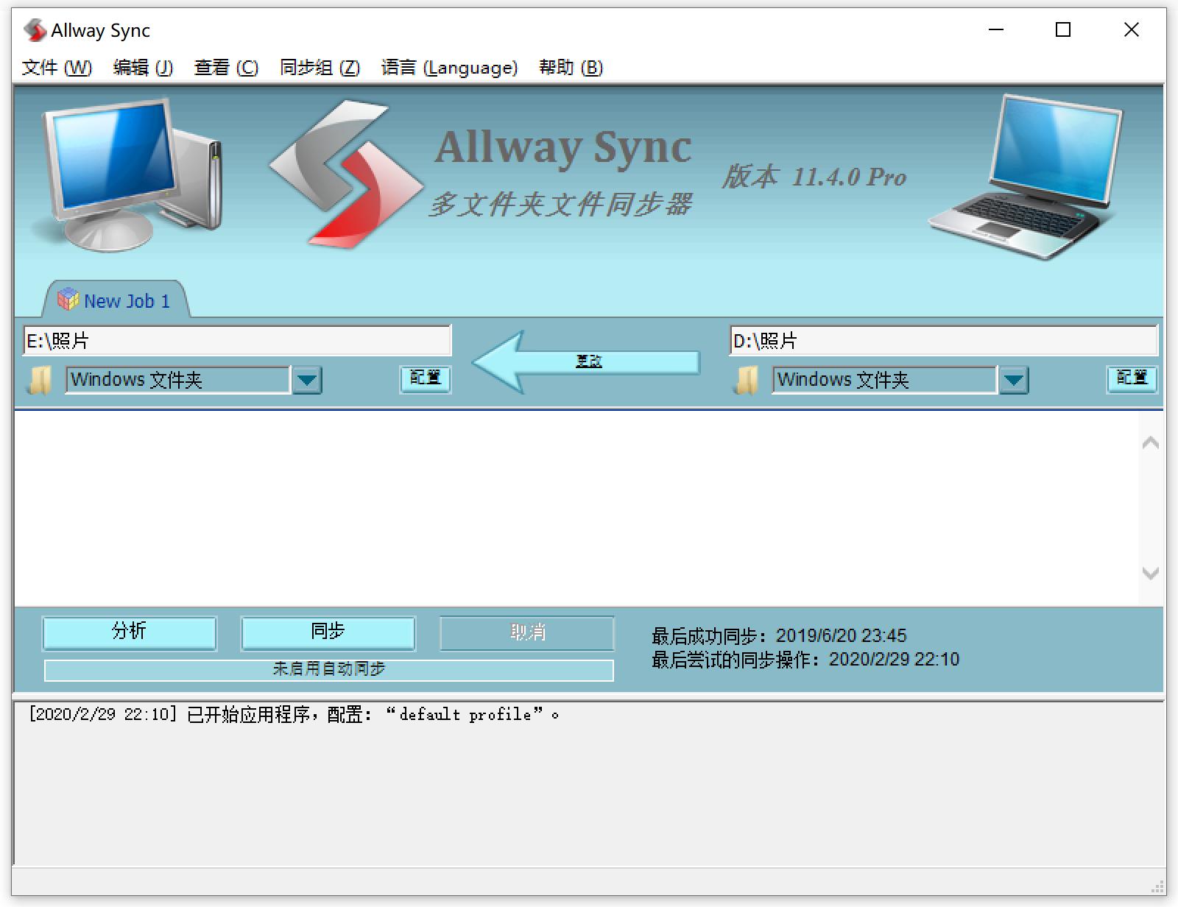Image resolution: width=1178 pixels, height=907 pixels.
Task: Close the Allway Sync window
Action: point(1132,30)
